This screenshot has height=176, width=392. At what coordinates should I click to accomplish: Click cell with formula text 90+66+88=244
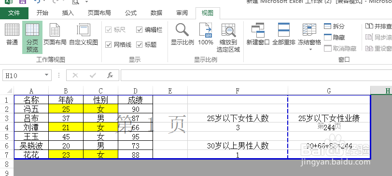click(329, 146)
